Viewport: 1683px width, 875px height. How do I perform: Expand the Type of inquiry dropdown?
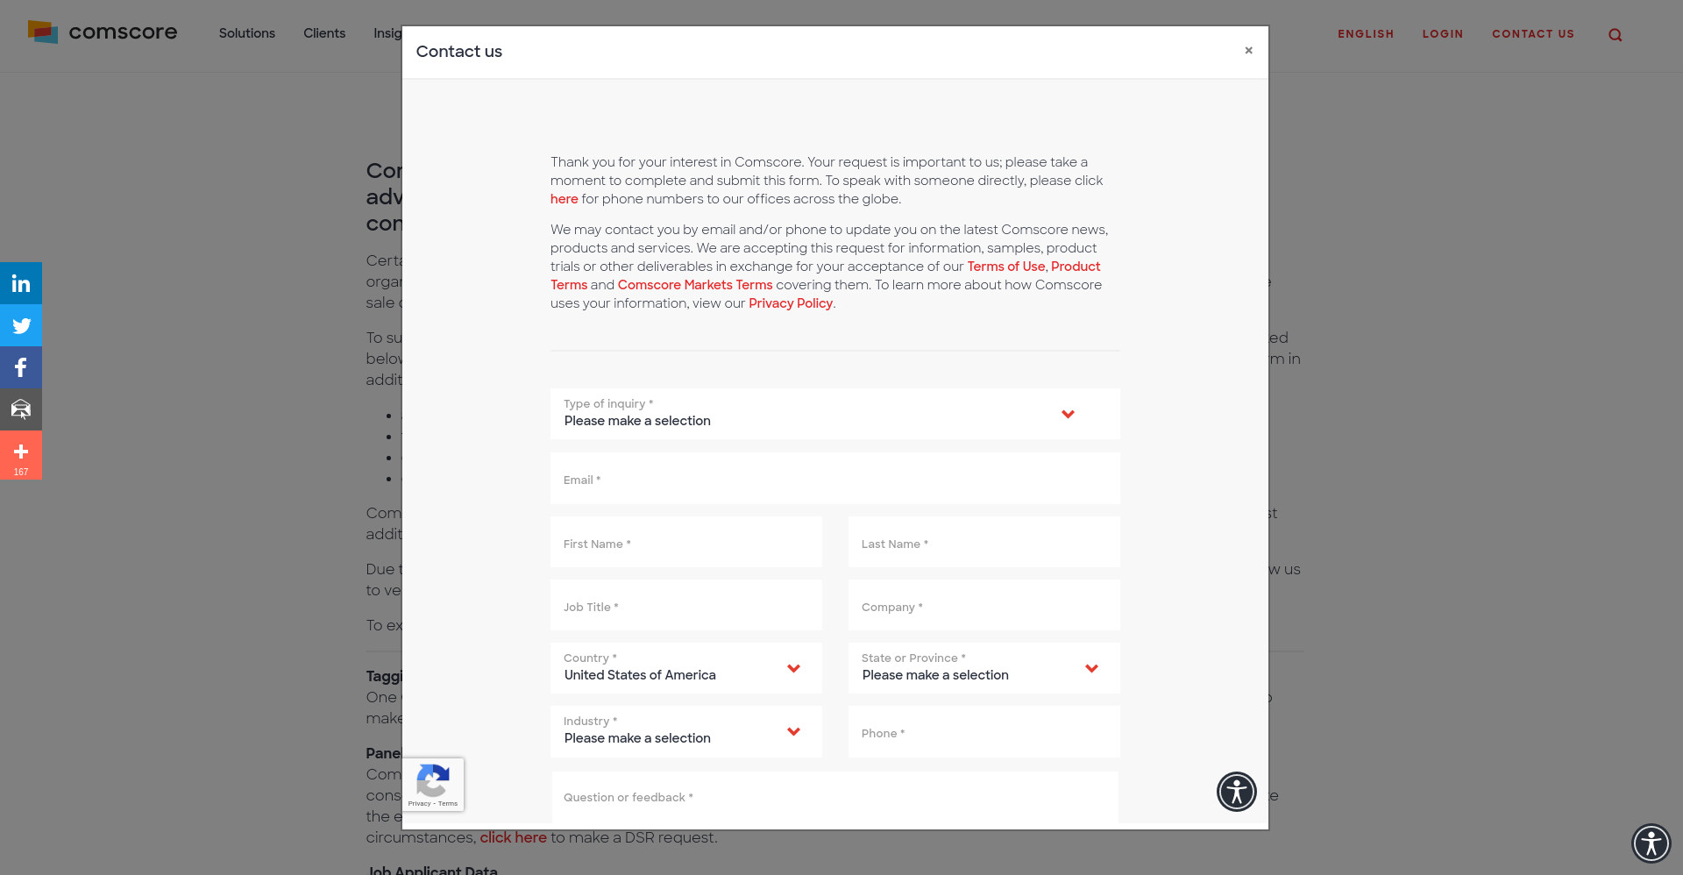(834, 414)
